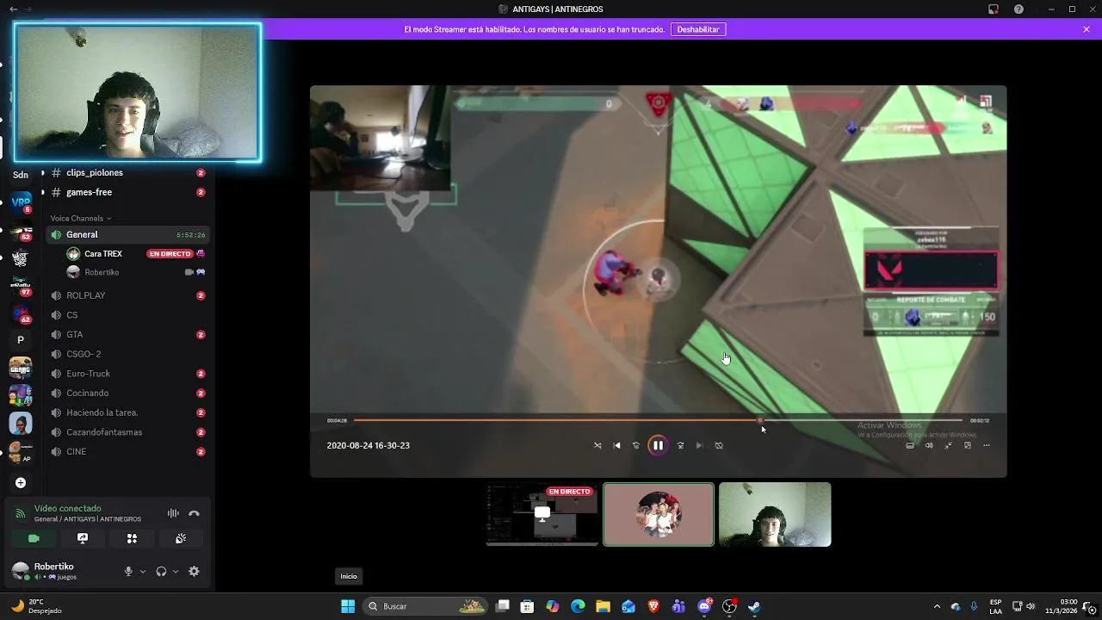Open Microsoft Store from taskbar
This screenshot has width=1102, height=620.
click(x=528, y=606)
